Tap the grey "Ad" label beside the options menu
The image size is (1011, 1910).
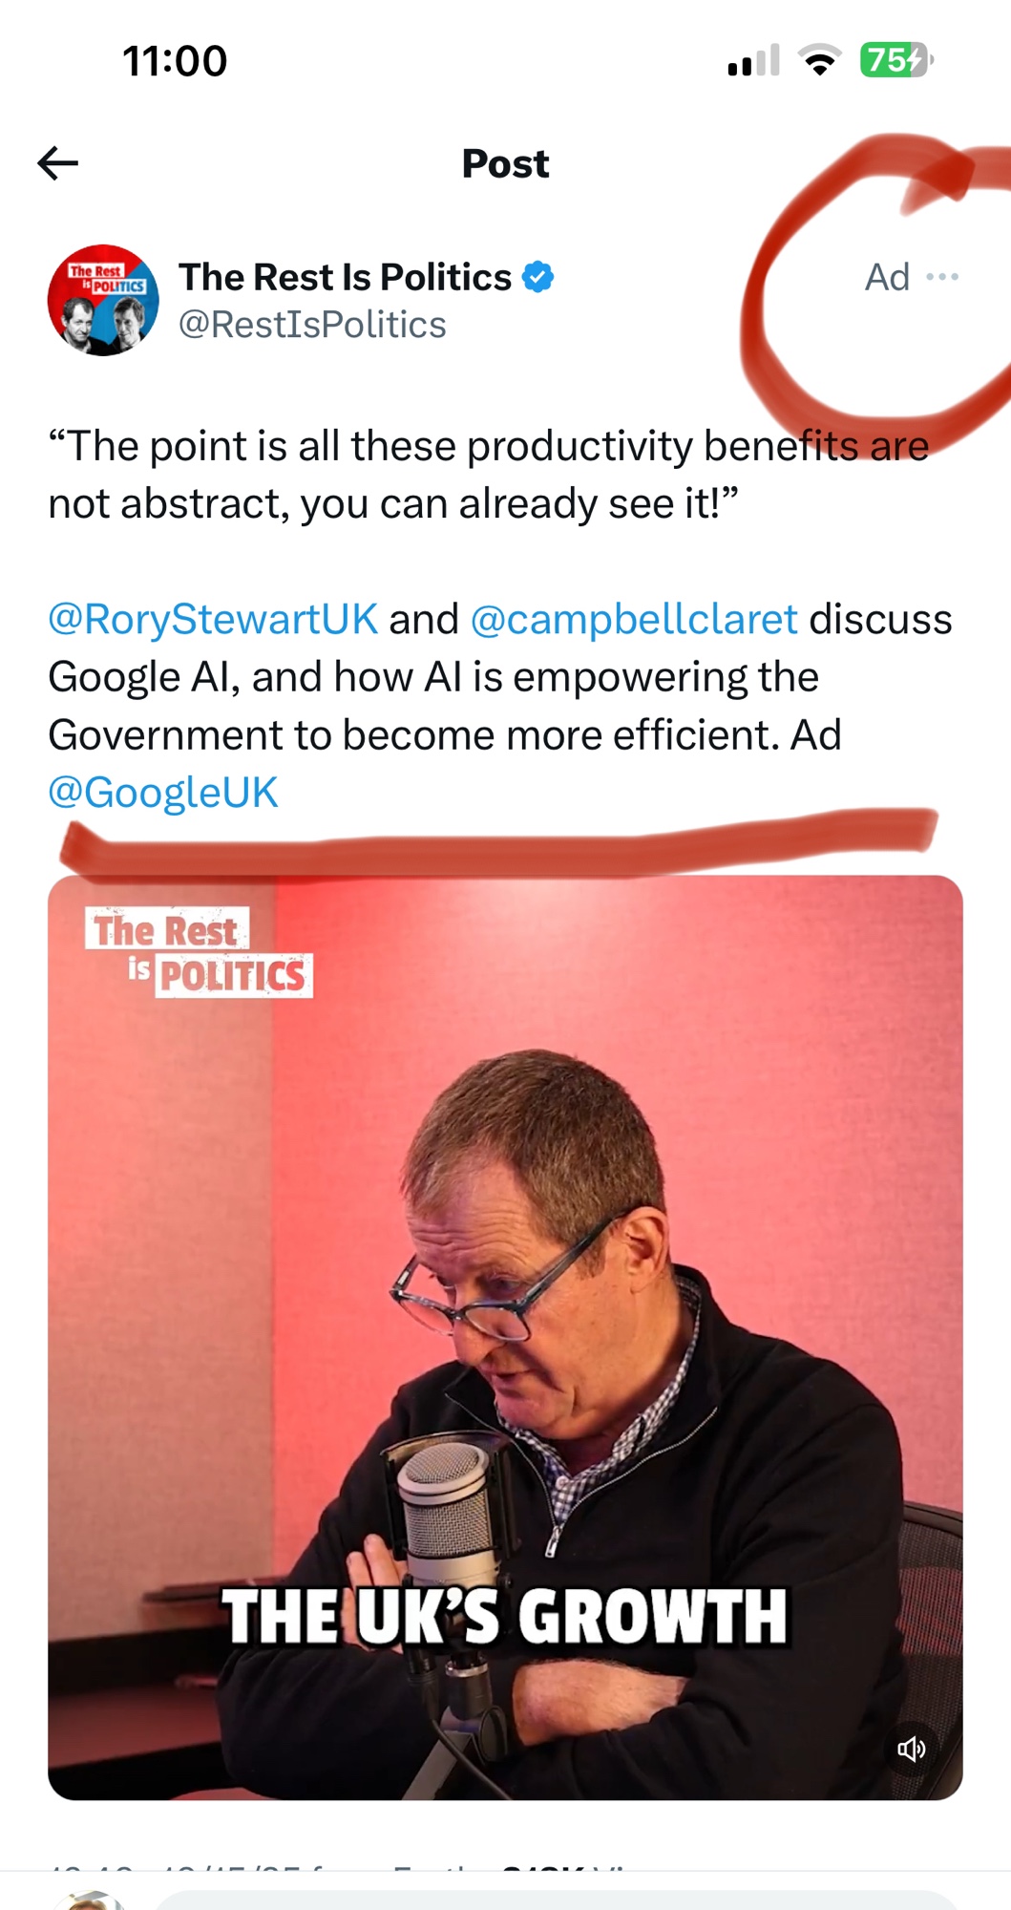coord(887,277)
